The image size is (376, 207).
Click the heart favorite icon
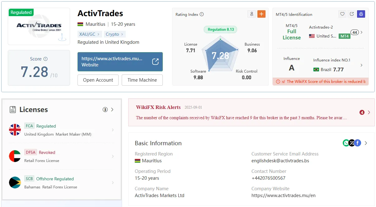(x=342, y=14)
